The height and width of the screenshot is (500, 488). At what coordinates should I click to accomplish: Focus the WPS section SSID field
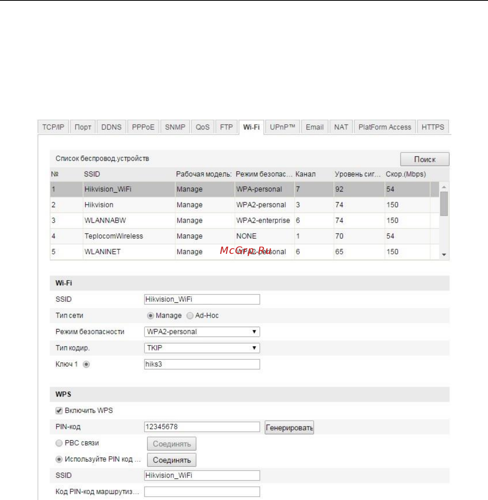(202, 475)
